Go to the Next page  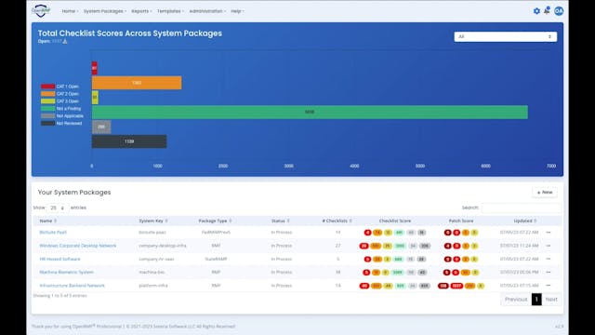tap(551, 300)
